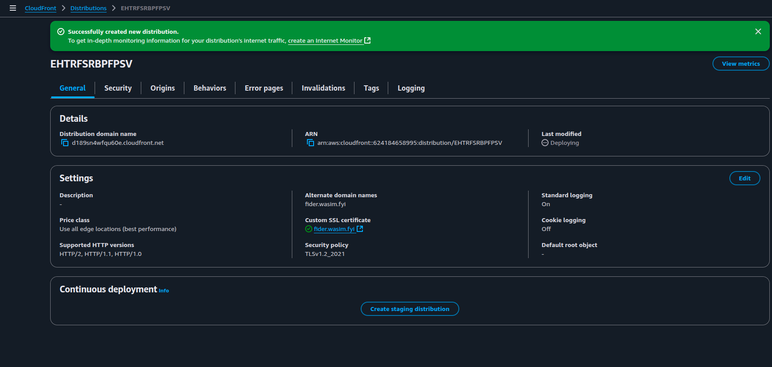Click the Internet Monitor external link icon
The width and height of the screenshot is (772, 367).
pyautogui.click(x=367, y=40)
